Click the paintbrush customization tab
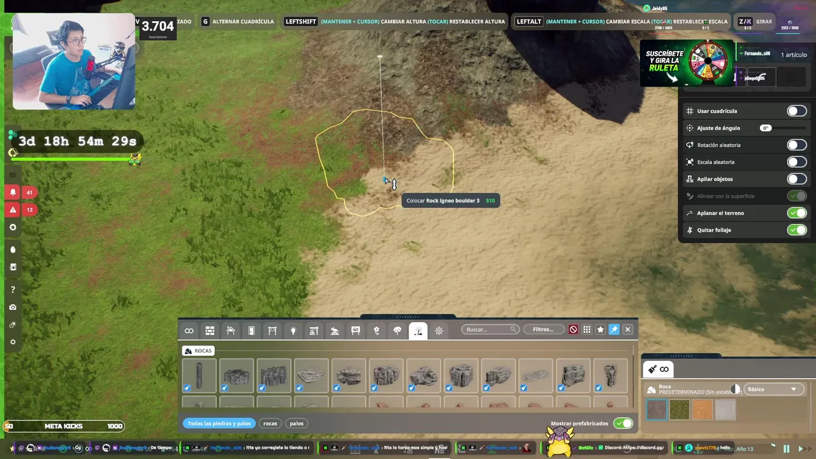This screenshot has height=459, width=816. coord(658,369)
